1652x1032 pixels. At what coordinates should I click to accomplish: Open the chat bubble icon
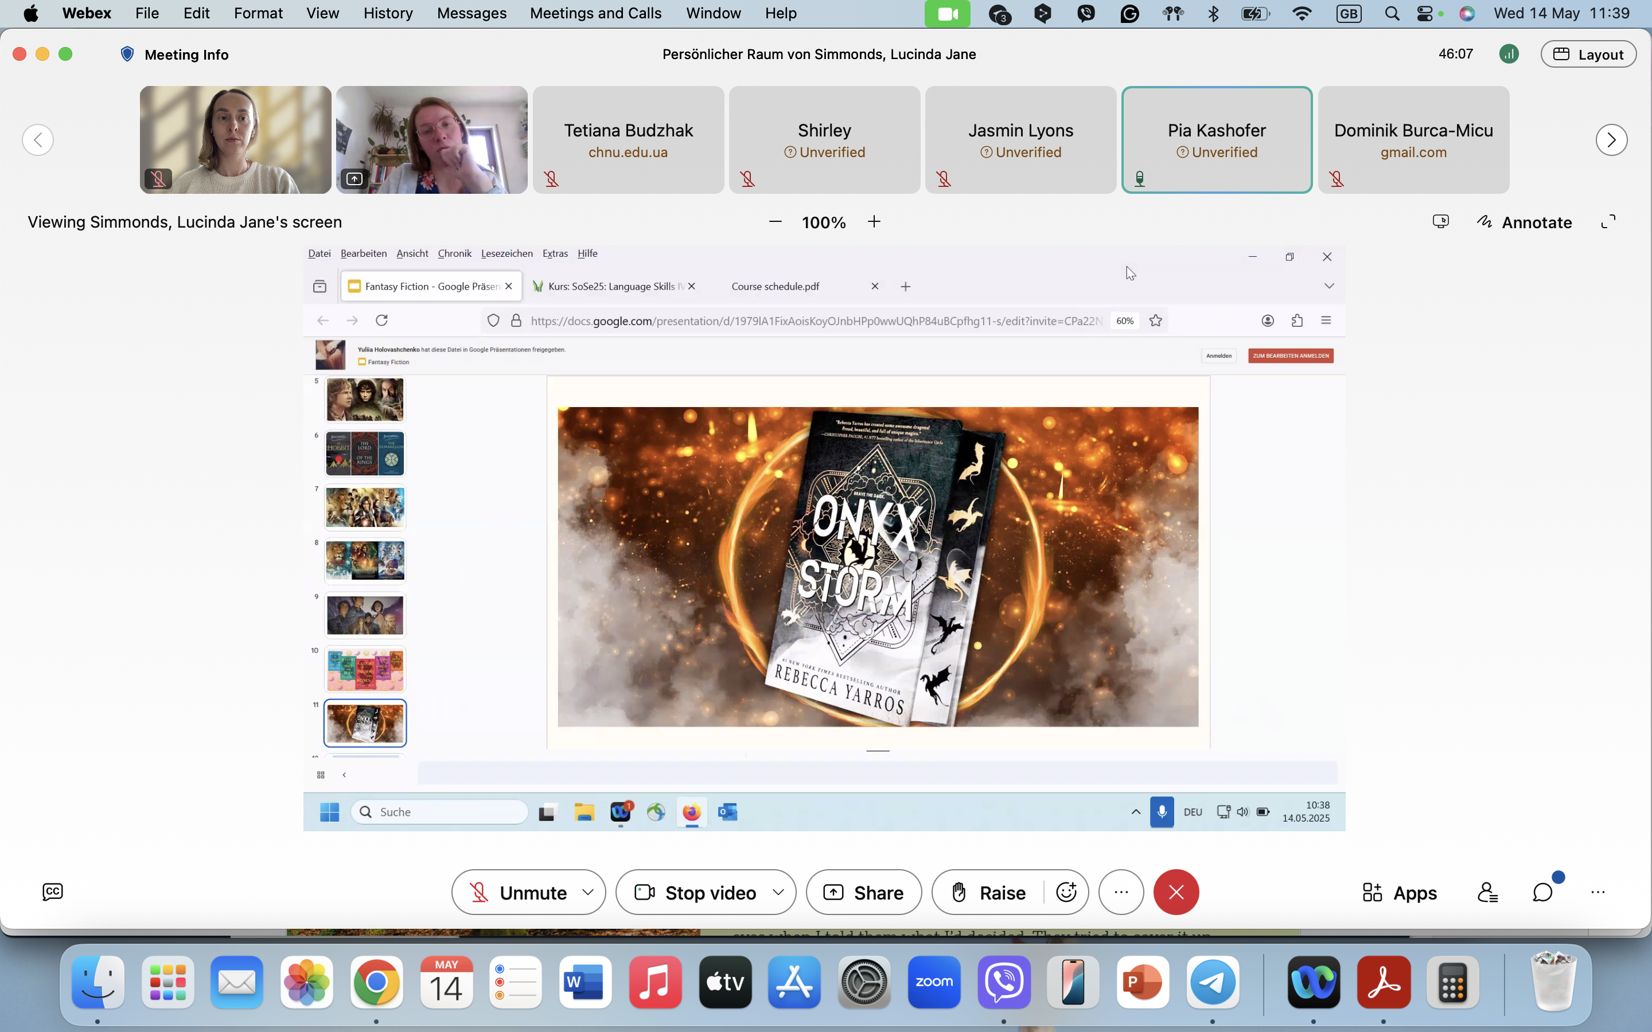point(1543,892)
